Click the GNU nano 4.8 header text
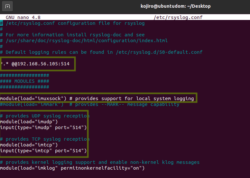250x178 pixels. point(23,17)
